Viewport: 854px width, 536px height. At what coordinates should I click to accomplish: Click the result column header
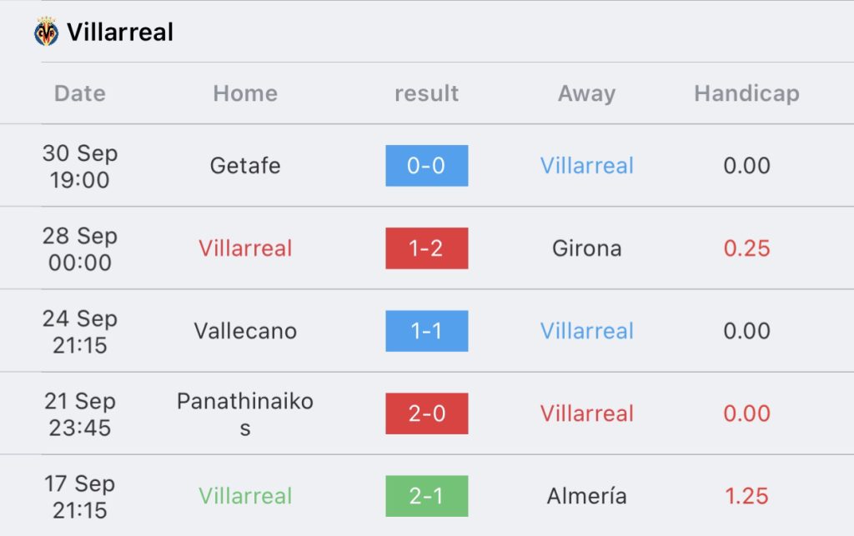tap(426, 93)
